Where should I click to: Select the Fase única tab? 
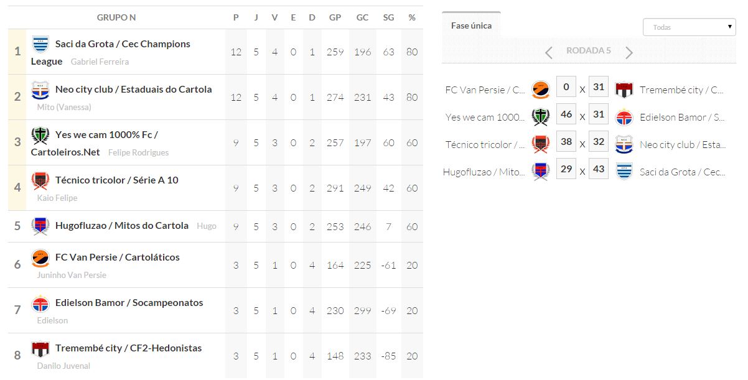coord(471,25)
